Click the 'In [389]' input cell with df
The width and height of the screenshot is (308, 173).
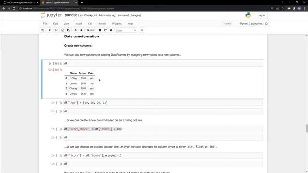pos(163,63)
